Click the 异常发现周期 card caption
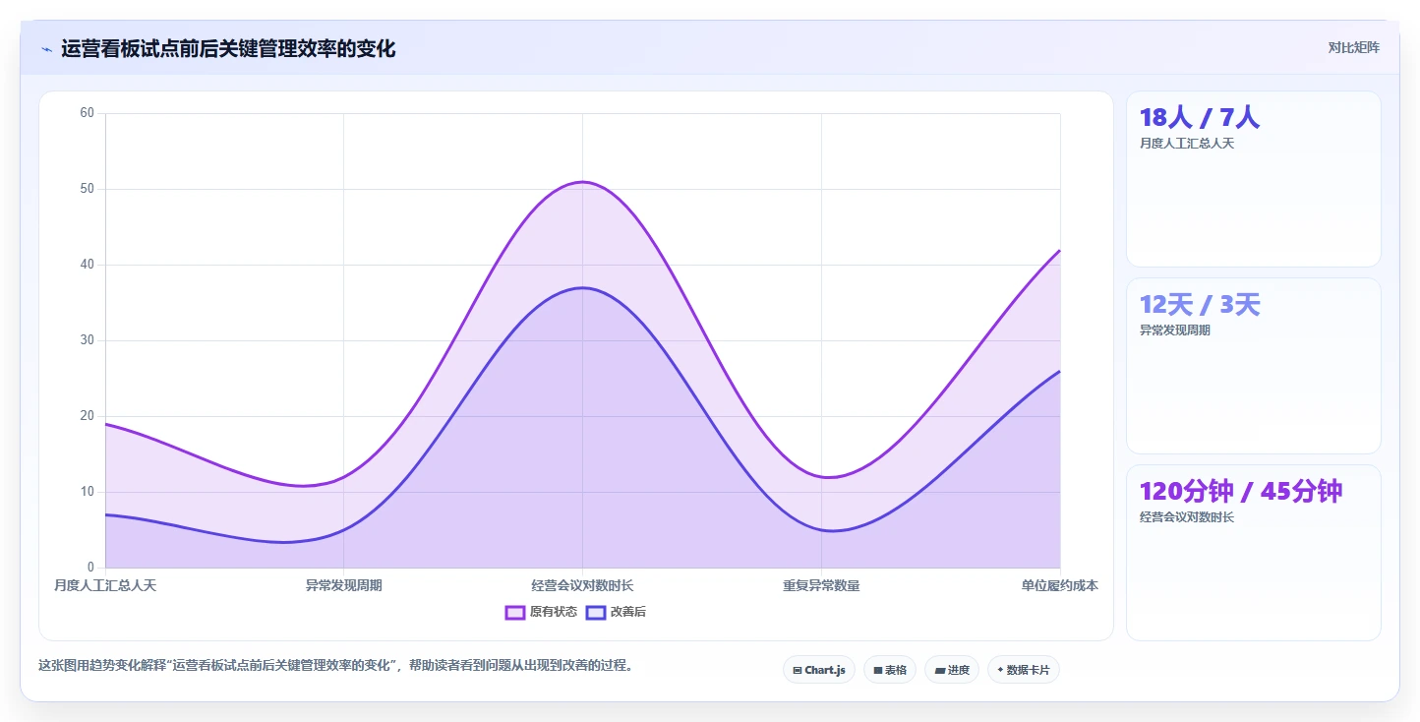 coord(1175,331)
